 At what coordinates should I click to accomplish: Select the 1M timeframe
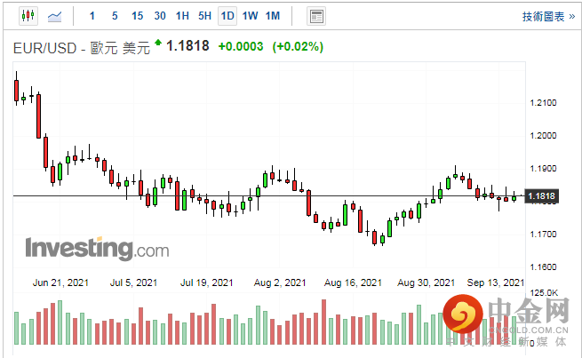click(273, 16)
